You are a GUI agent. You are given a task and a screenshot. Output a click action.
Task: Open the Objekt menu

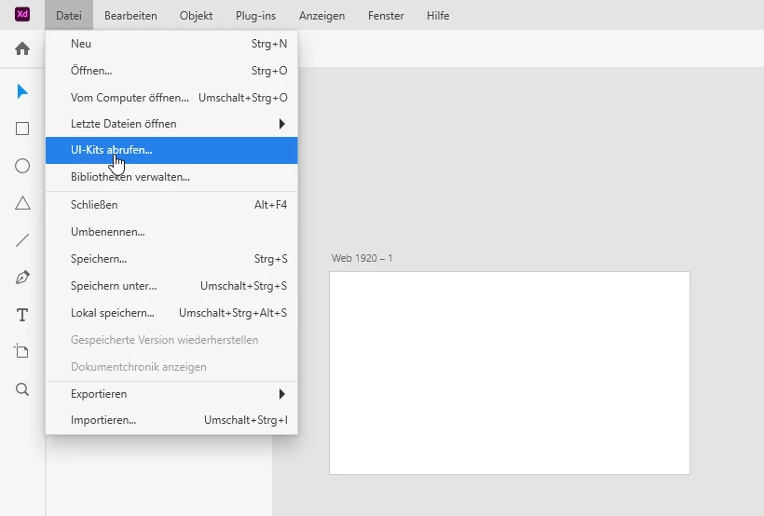coord(196,16)
